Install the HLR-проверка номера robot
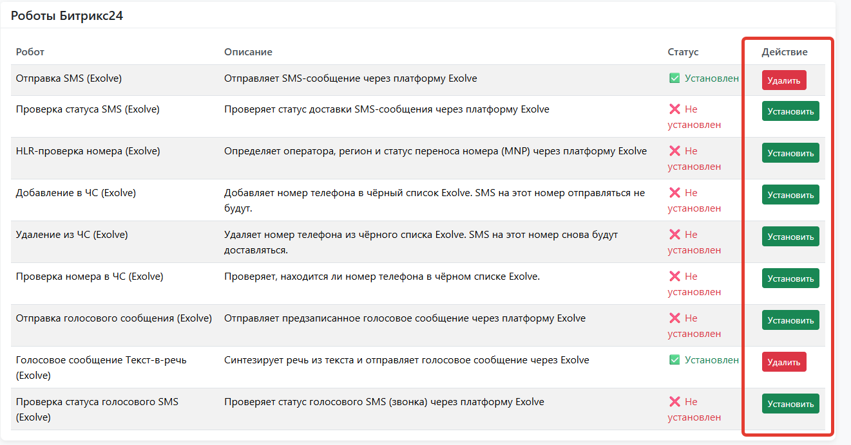The width and height of the screenshot is (851, 445). 790,153
